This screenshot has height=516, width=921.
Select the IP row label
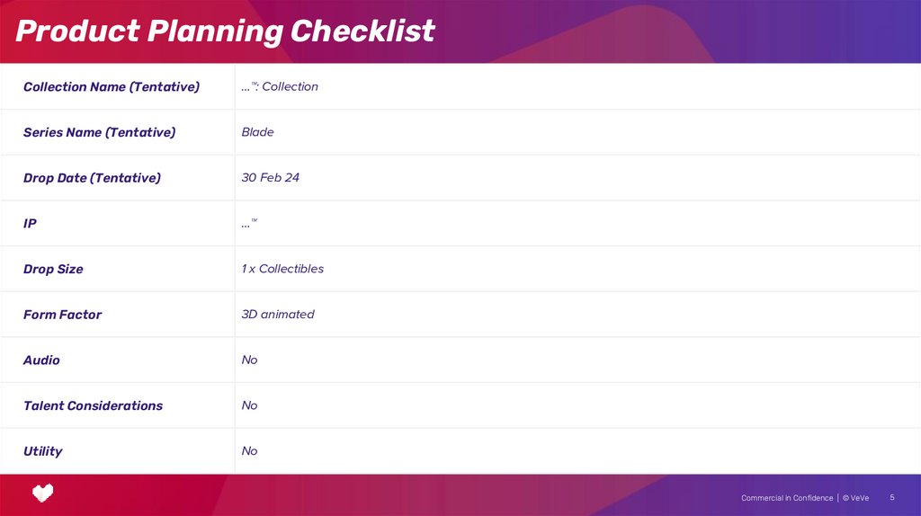pos(30,224)
